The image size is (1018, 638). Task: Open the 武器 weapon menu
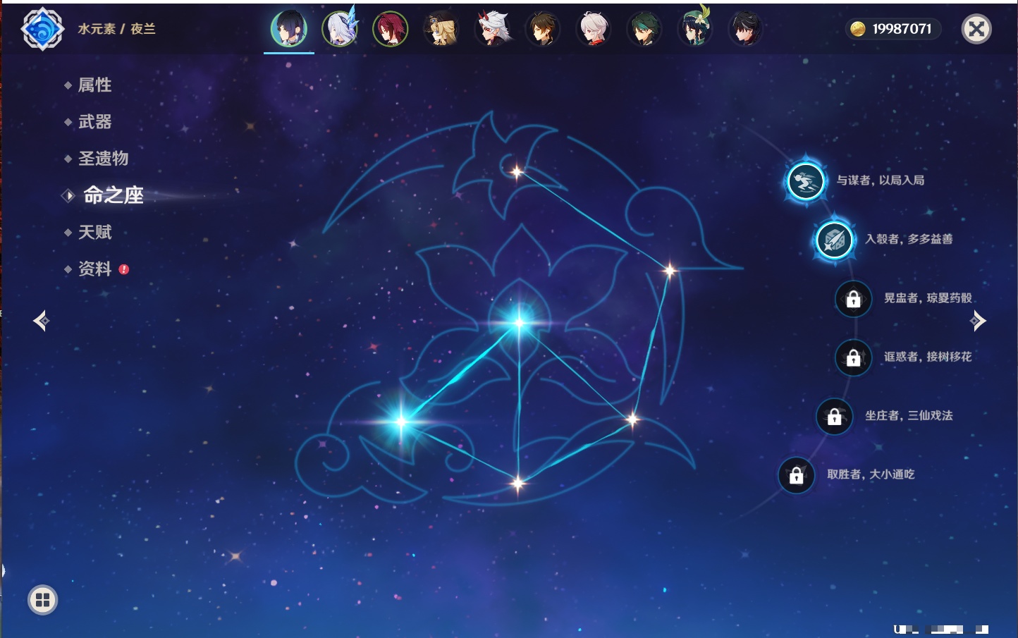94,122
